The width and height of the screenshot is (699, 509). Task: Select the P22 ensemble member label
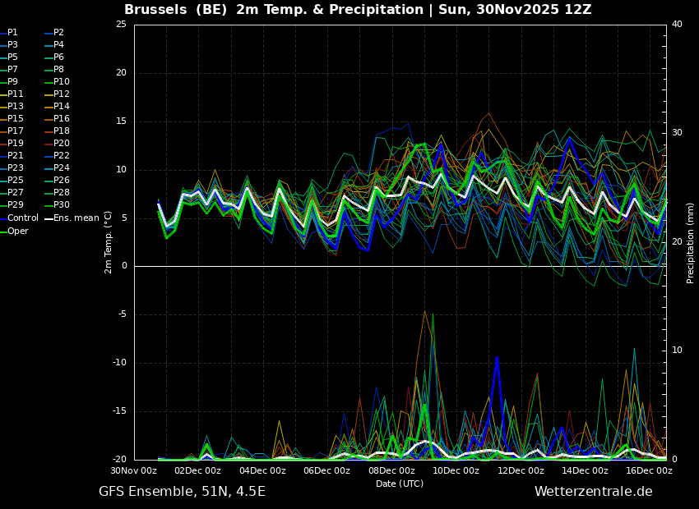(62, 156)
